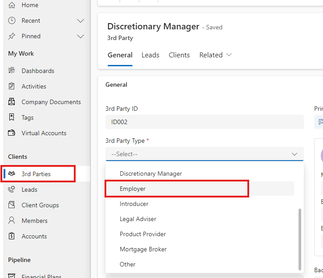Choose Employer from the type list
323x278 pixels.
(x=133, y=189)
